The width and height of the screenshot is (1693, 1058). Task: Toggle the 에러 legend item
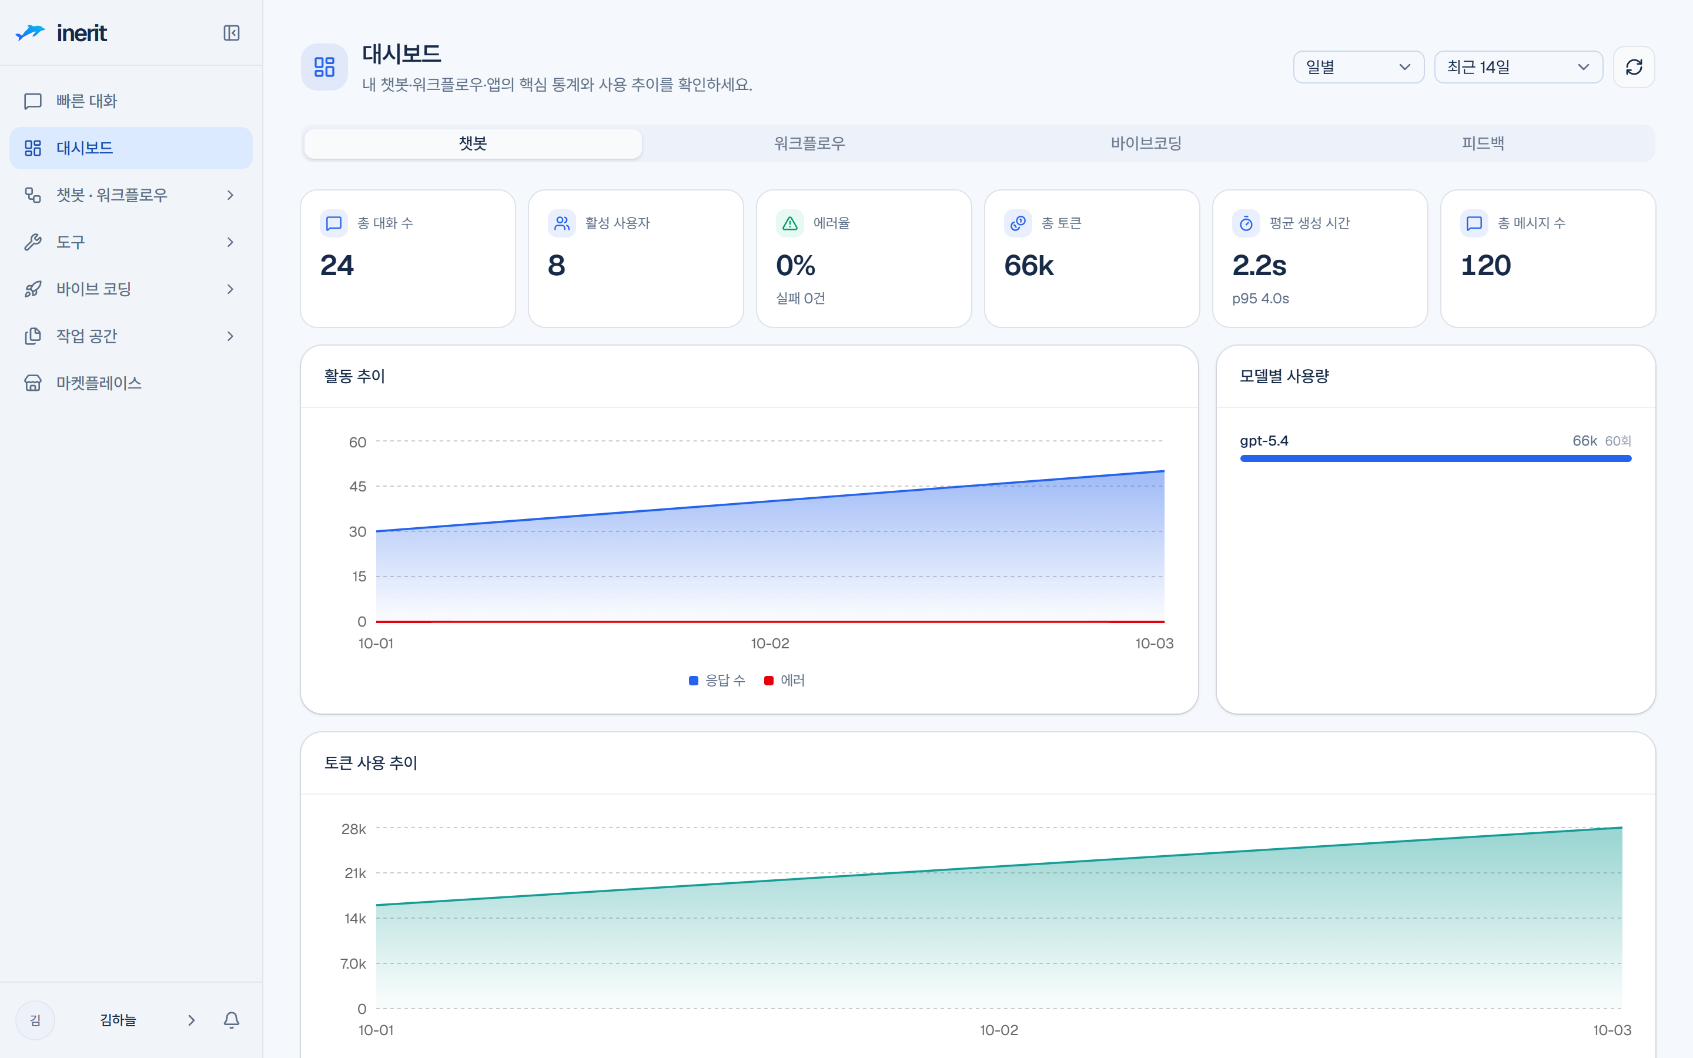784,680
